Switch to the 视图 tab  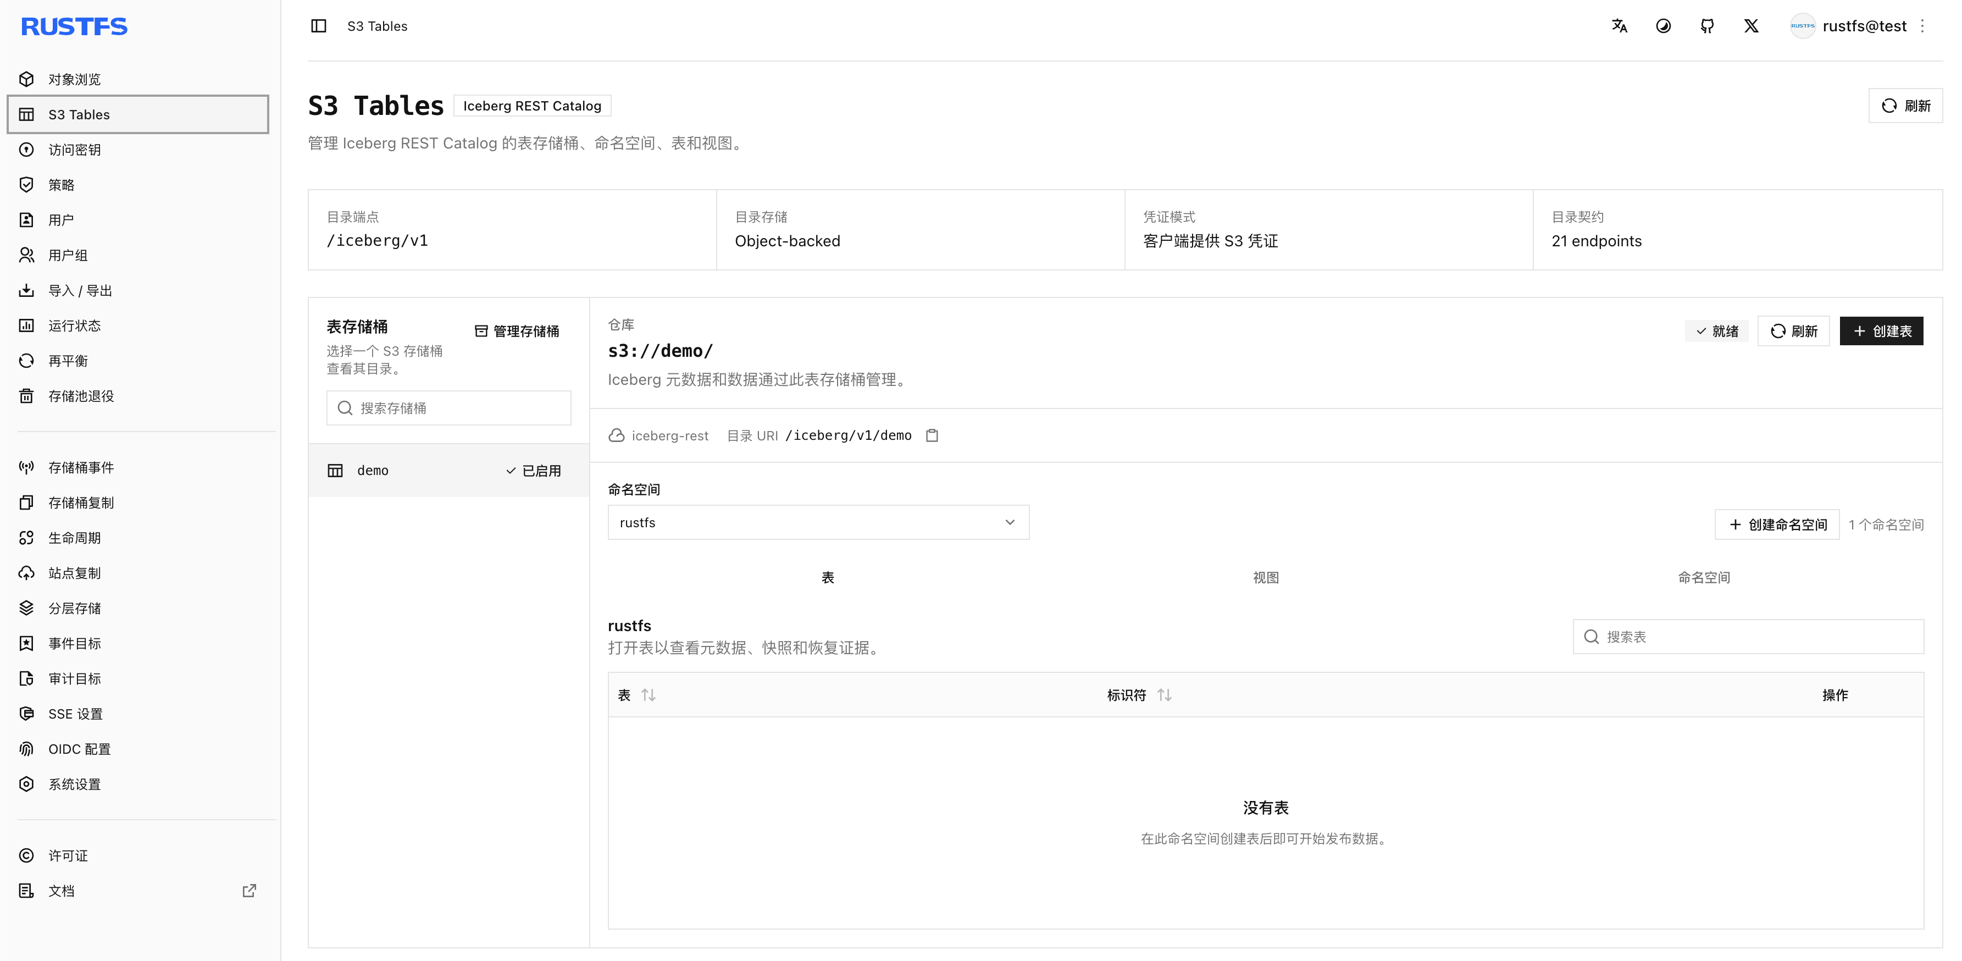(1266, 578)
